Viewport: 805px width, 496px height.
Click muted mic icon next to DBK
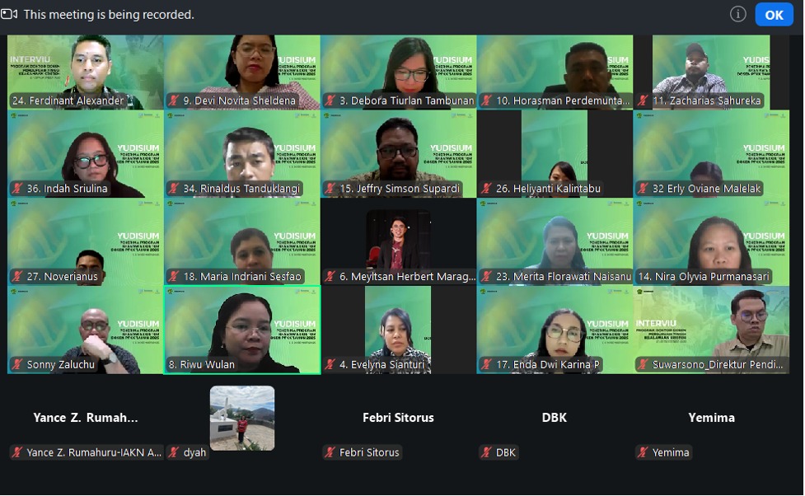(x=486, y=452)
